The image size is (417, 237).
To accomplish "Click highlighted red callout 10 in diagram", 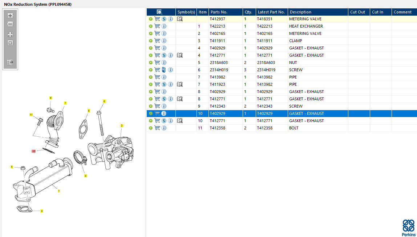I will (34, 151).
